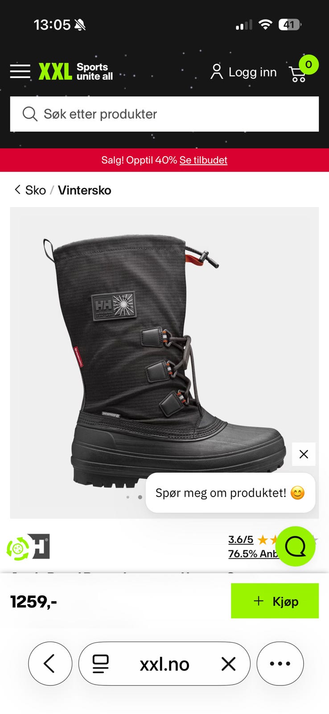329x714 pixels.
Task: Click the search magnifier icon
Action: tap(30, 114)
